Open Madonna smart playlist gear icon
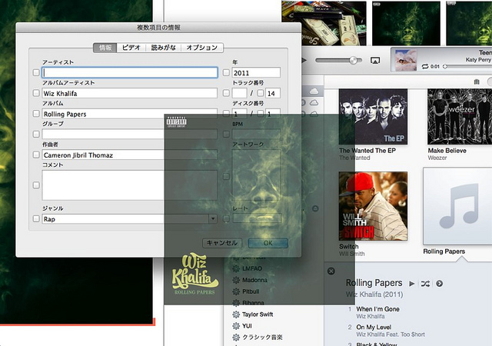The width and height of the screenshot is (492, 346). 236,280
